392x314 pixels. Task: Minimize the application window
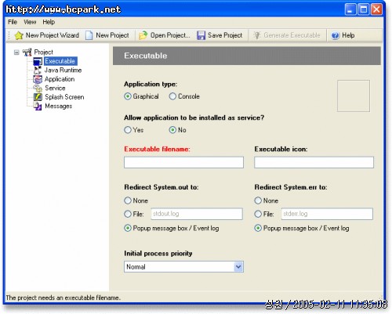[350, 9]
